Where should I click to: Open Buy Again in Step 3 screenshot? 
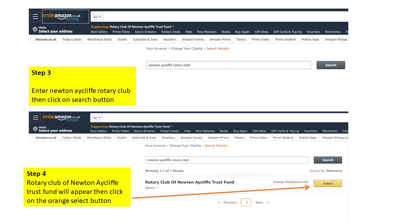click(242, 32)
